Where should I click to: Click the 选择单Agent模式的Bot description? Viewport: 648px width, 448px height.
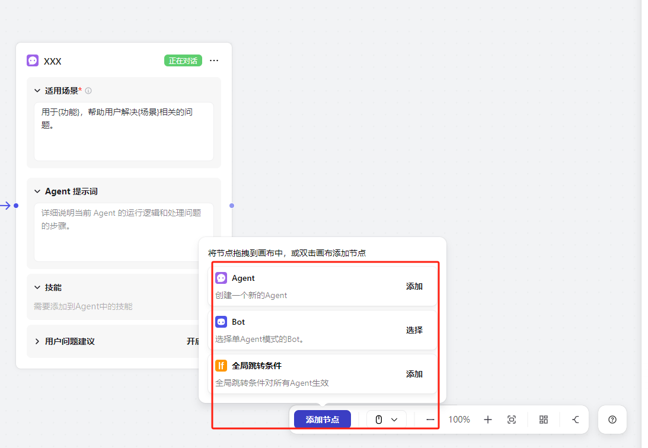coord(260,339)
